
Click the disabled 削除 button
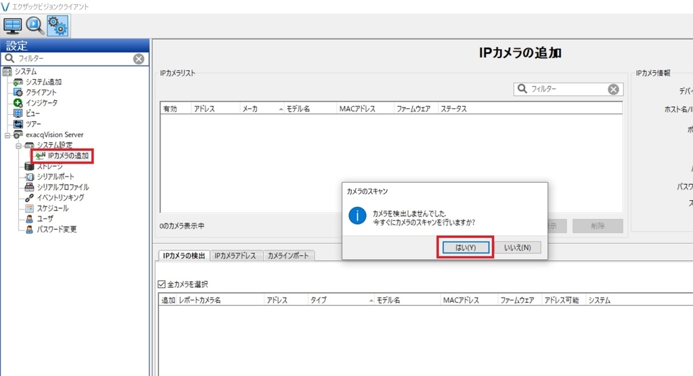tap(598, 226)
